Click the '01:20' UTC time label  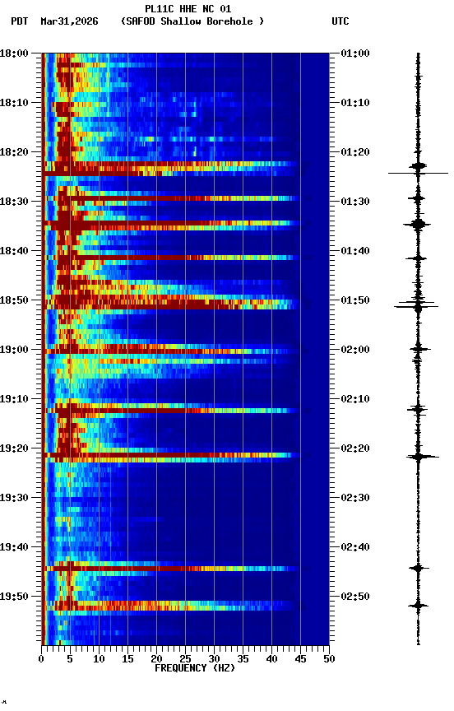click(355, 152)
